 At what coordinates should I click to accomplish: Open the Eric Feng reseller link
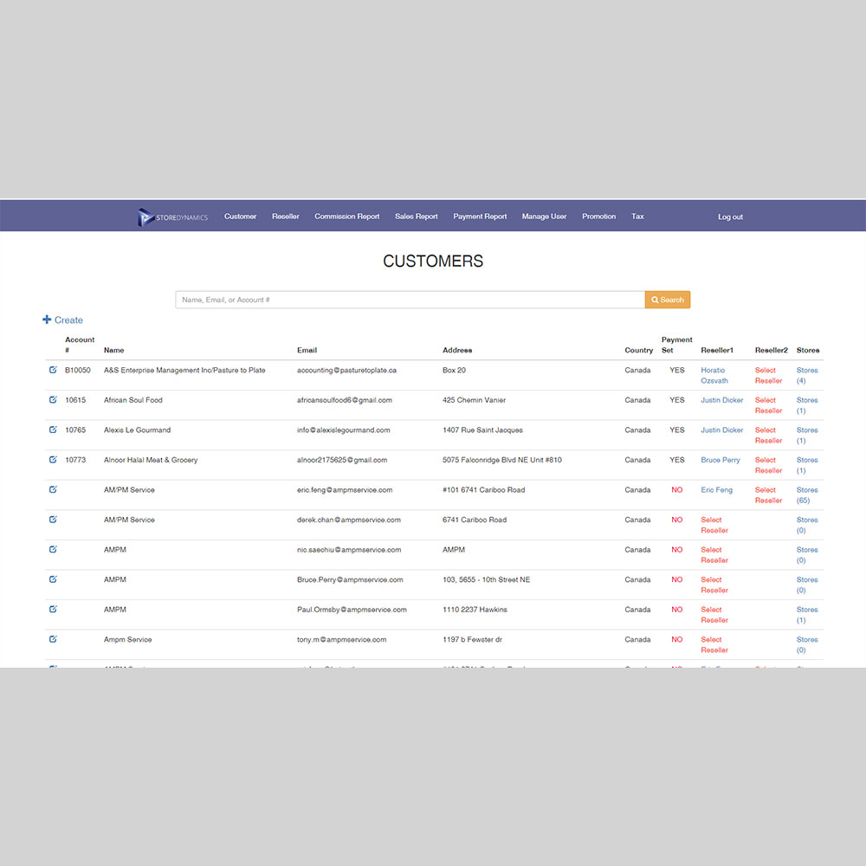tap(716, 490)
